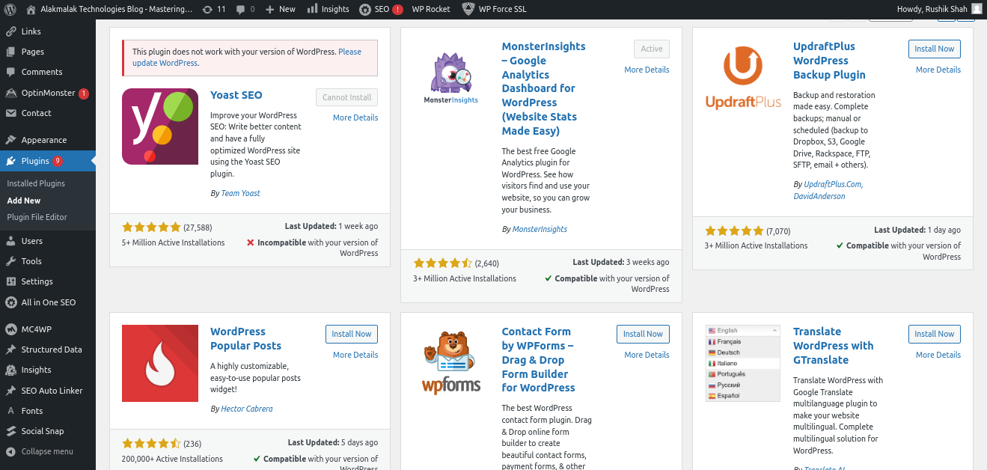Click the Tools wrench icon in sidebar
This screenshot has height=470, width=987.
[10, 261]
